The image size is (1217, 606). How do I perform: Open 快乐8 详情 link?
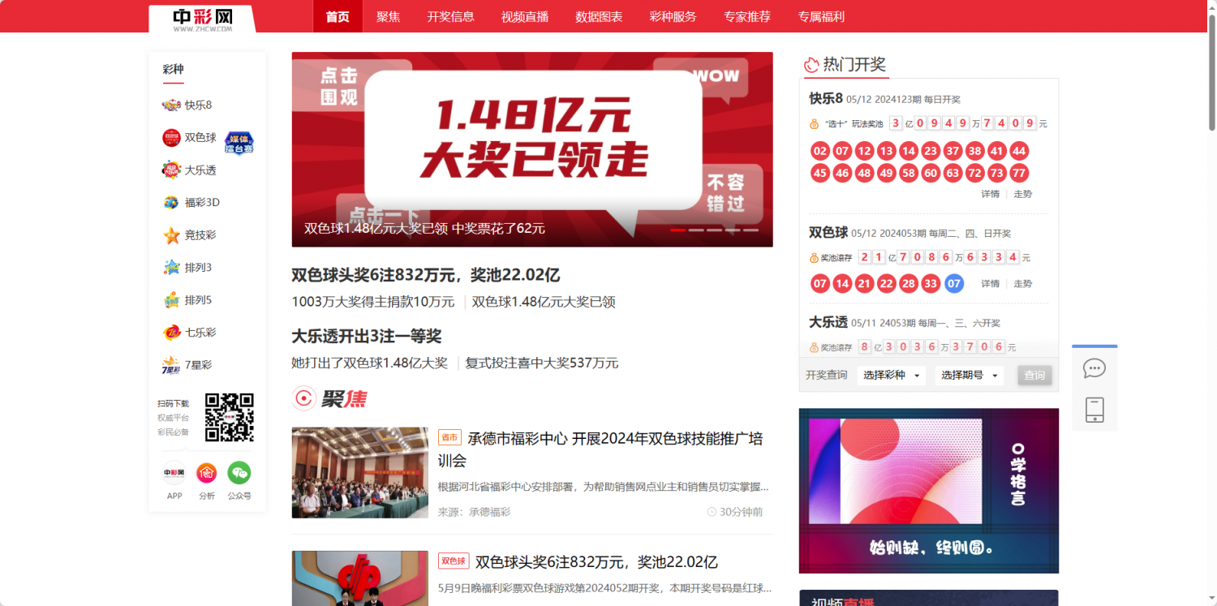(x=990, y=194)
